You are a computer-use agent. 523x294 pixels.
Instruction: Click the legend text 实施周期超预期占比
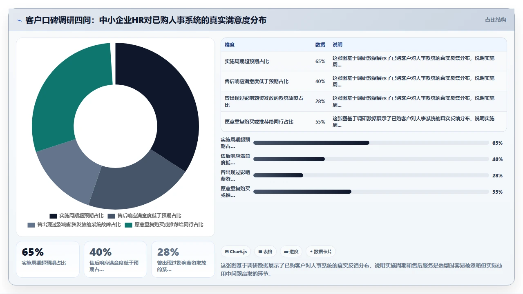(x=81, y=216)
